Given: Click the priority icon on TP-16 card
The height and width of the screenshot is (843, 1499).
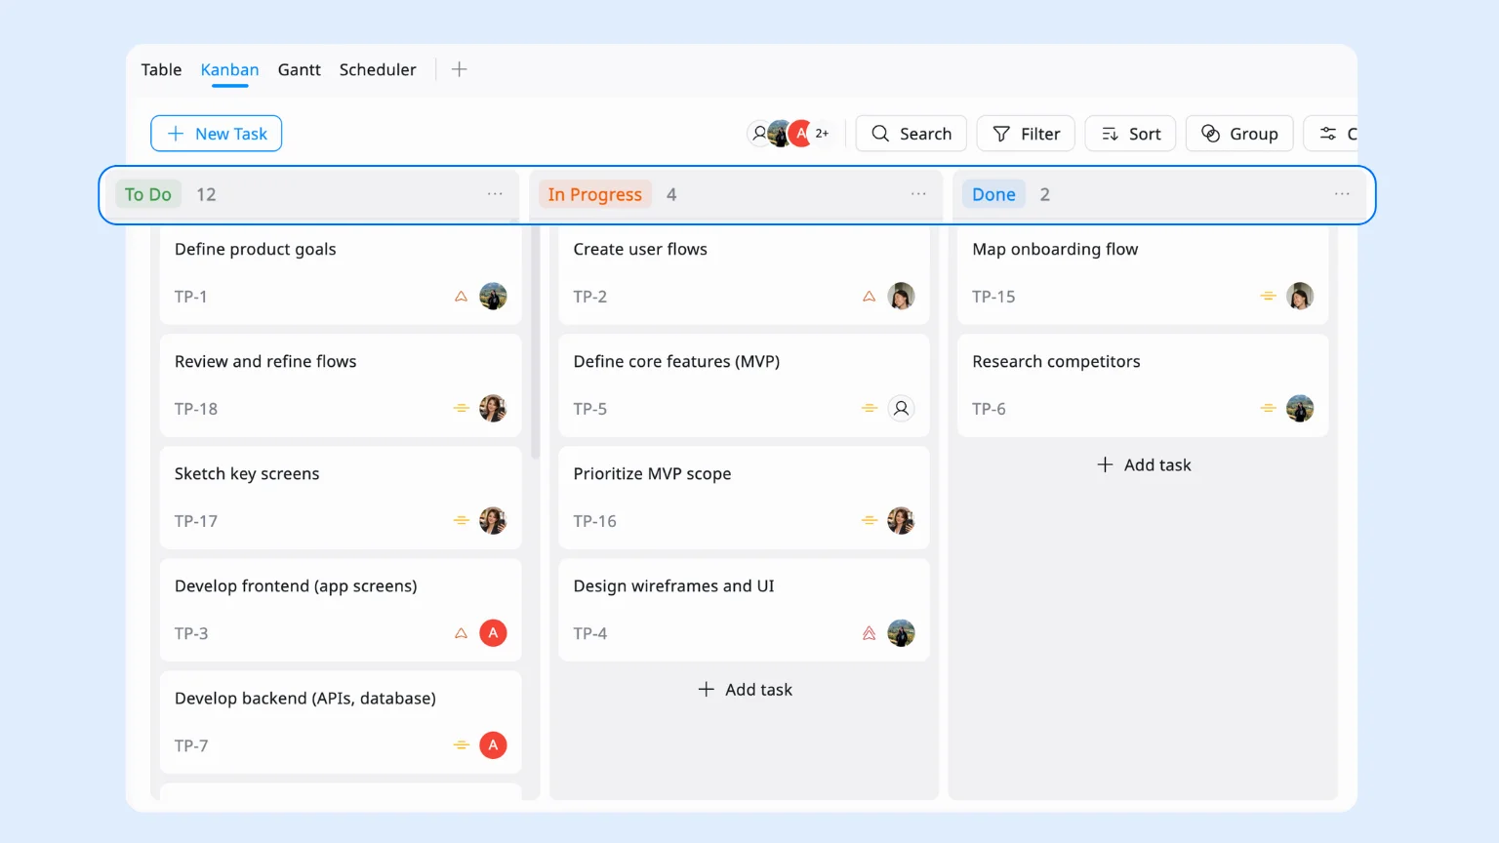Looking at the screenshot, I should [869, 521].
